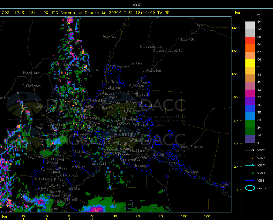Click the 'Catitas' map label

[x=173, y=163]
